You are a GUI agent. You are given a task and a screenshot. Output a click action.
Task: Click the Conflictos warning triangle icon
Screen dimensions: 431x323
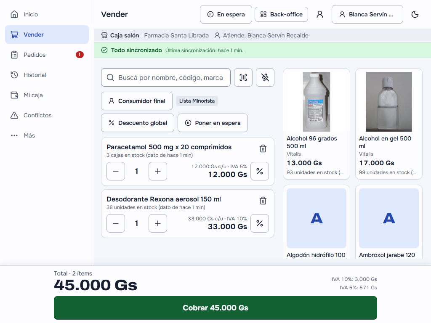click(14, 115)
